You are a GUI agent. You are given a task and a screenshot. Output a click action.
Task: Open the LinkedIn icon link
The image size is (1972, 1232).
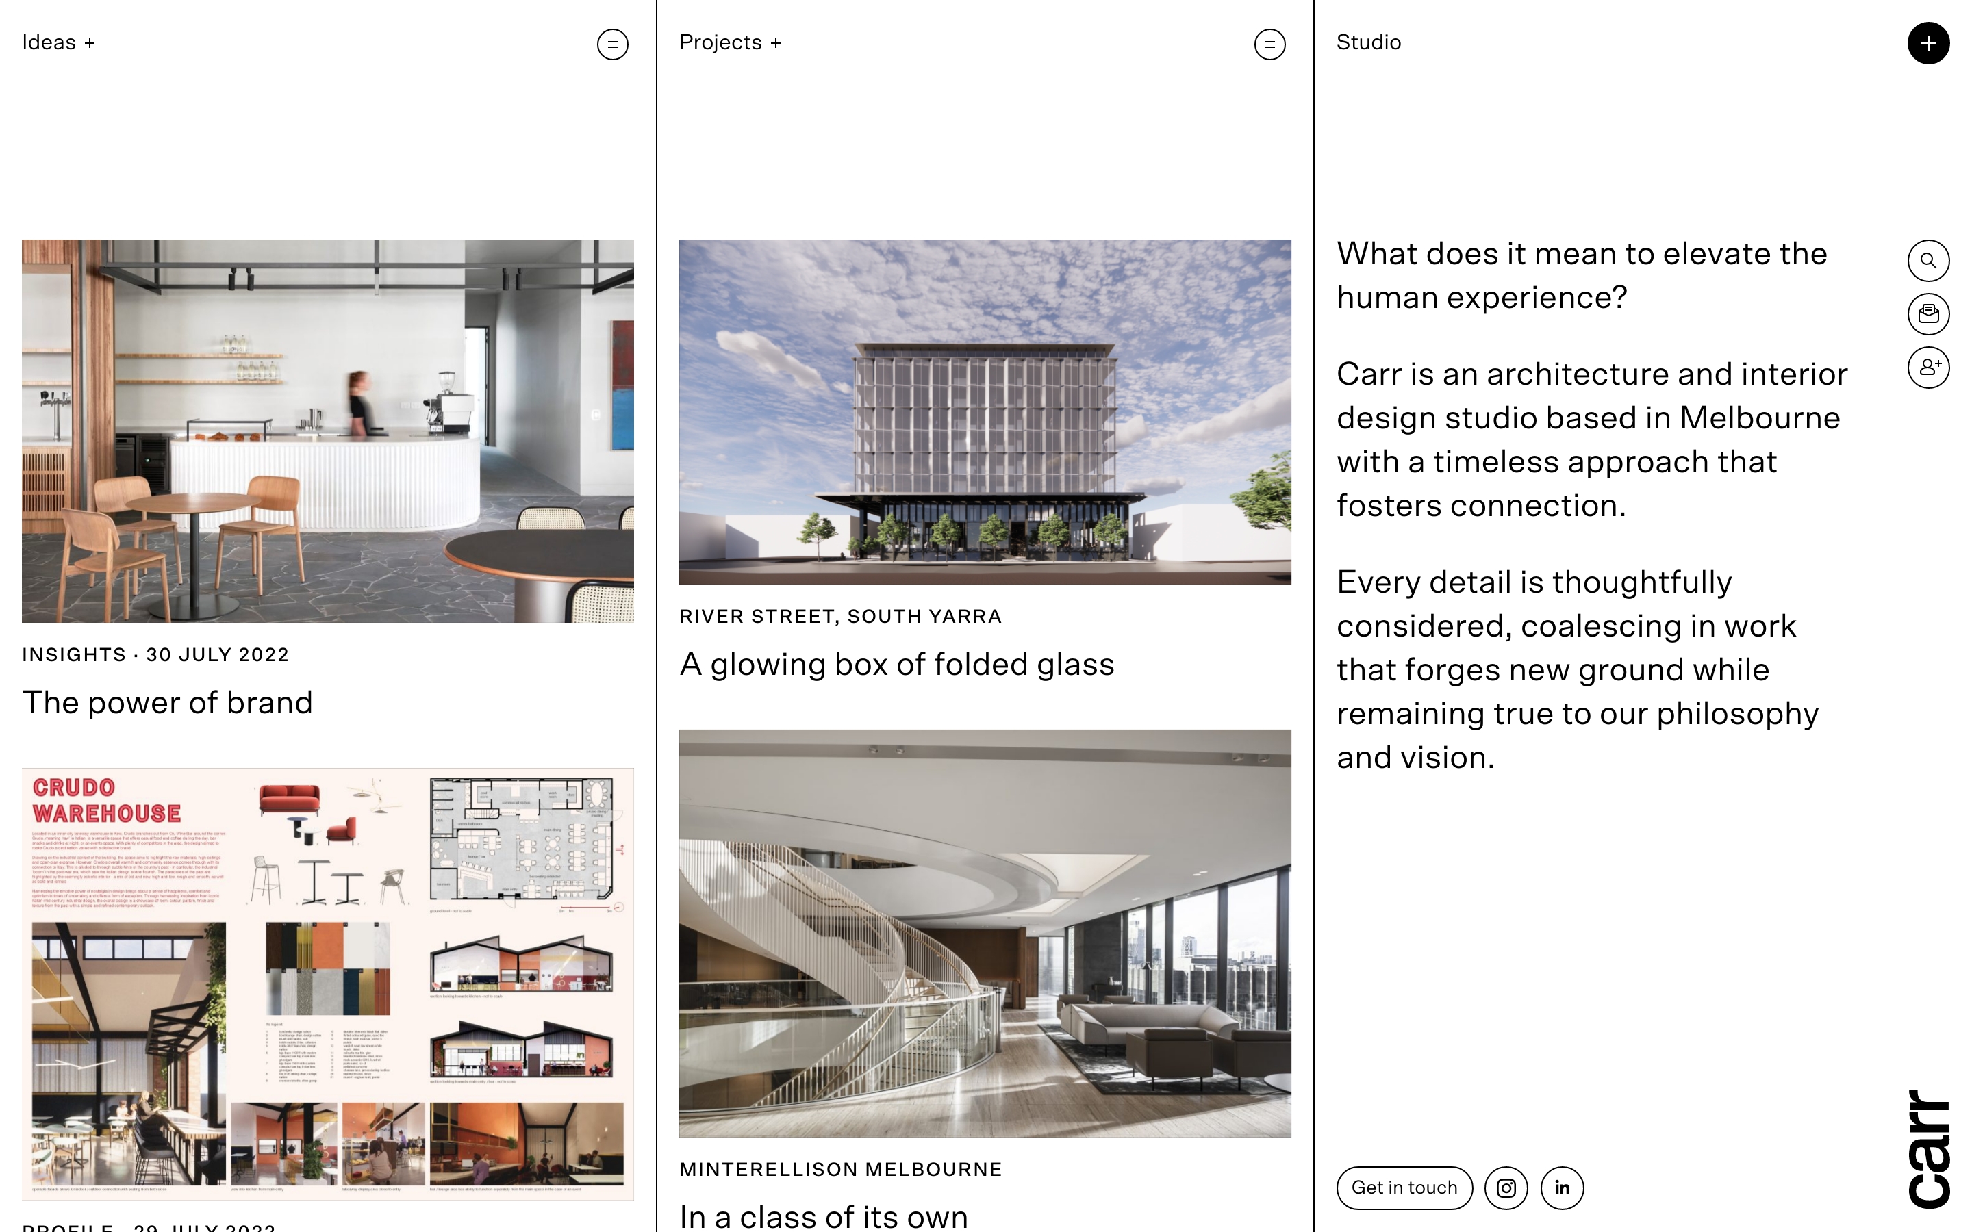coord(1561,1188)
